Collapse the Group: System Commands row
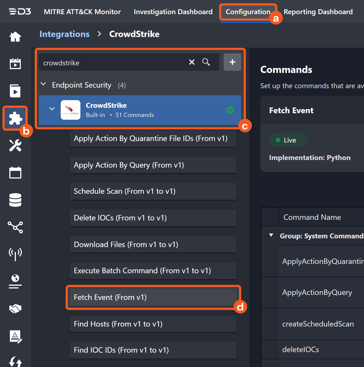This screenshot has width=364, height=367. (271, 235)
